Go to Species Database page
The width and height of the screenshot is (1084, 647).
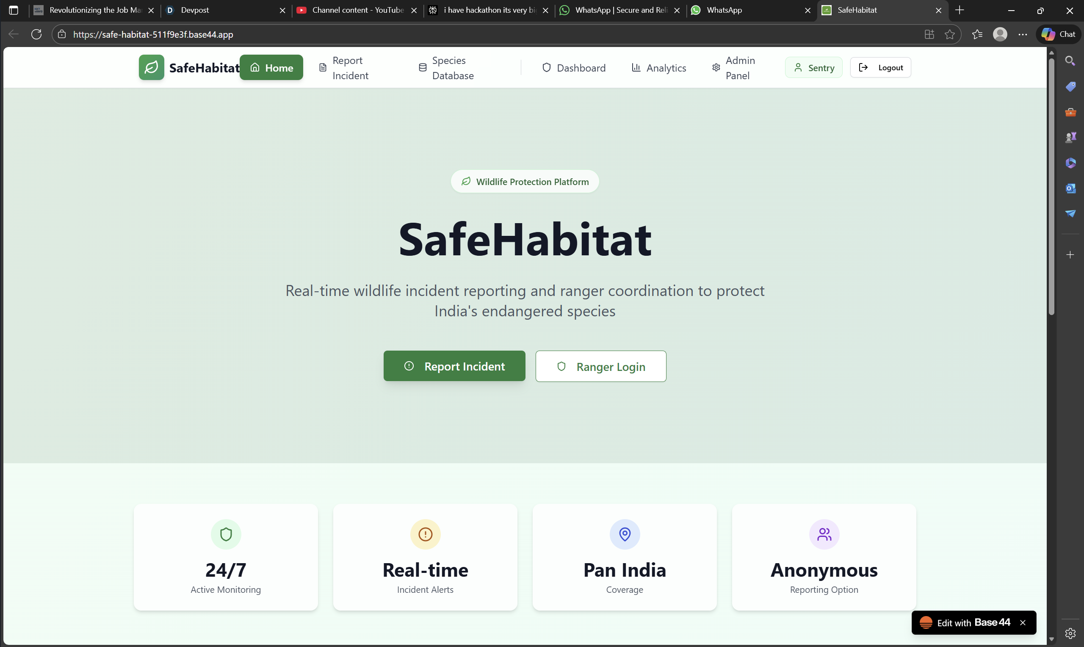(446, 68)
